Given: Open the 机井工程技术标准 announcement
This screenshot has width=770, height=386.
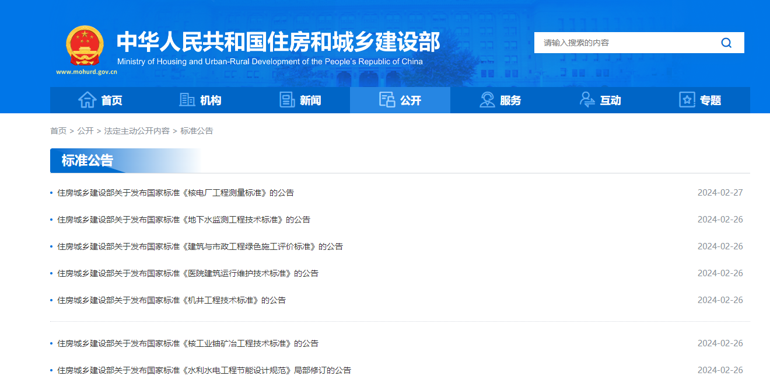Looking at the screenshot, I should pos(171,300).
